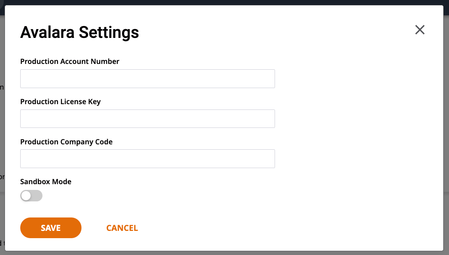This screenshot has width=449, height=255.
Task: Turn on the Sandbox Mode switch
Action: (31, 196)
